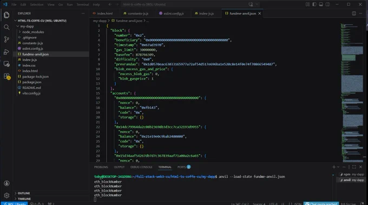
Task: Switch to the Debug Console panel tab
Action: coord(141,167)
